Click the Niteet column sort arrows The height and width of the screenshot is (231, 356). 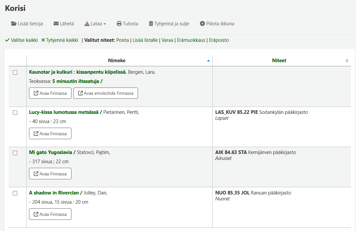(347, 61)
